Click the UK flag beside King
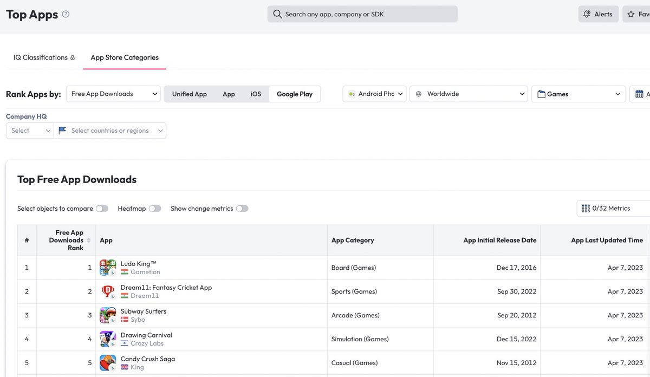Viewport: 650px width, 377px height. (125, 367)
